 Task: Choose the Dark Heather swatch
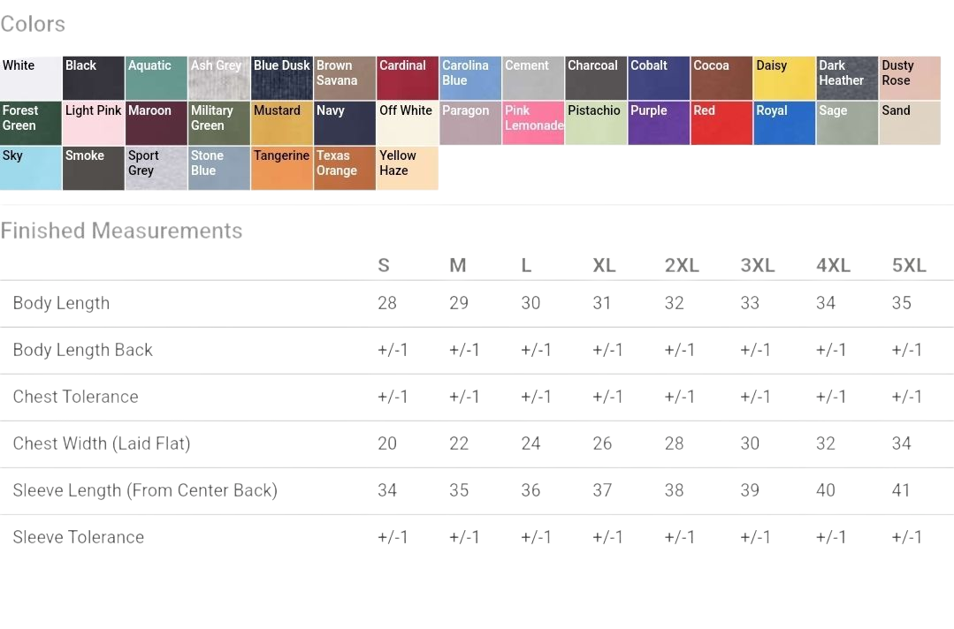point(847,79)
